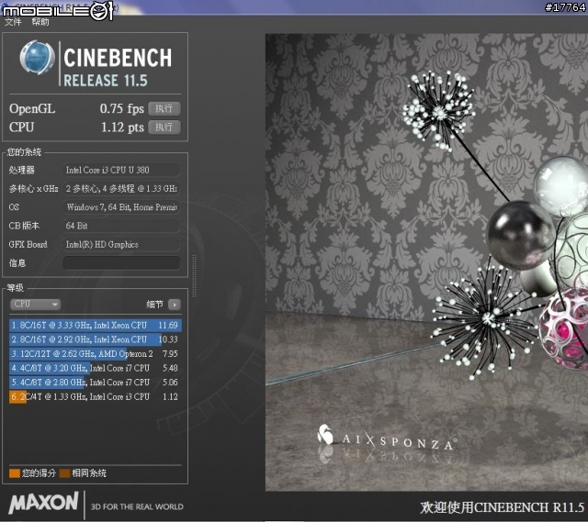This screenshot has width=588, height=522.
Task: Click the vertical panel splitter handle
Action: click(194, 275)
